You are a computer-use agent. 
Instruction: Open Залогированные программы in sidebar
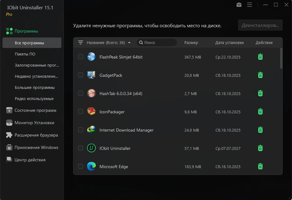click(37, 65)
